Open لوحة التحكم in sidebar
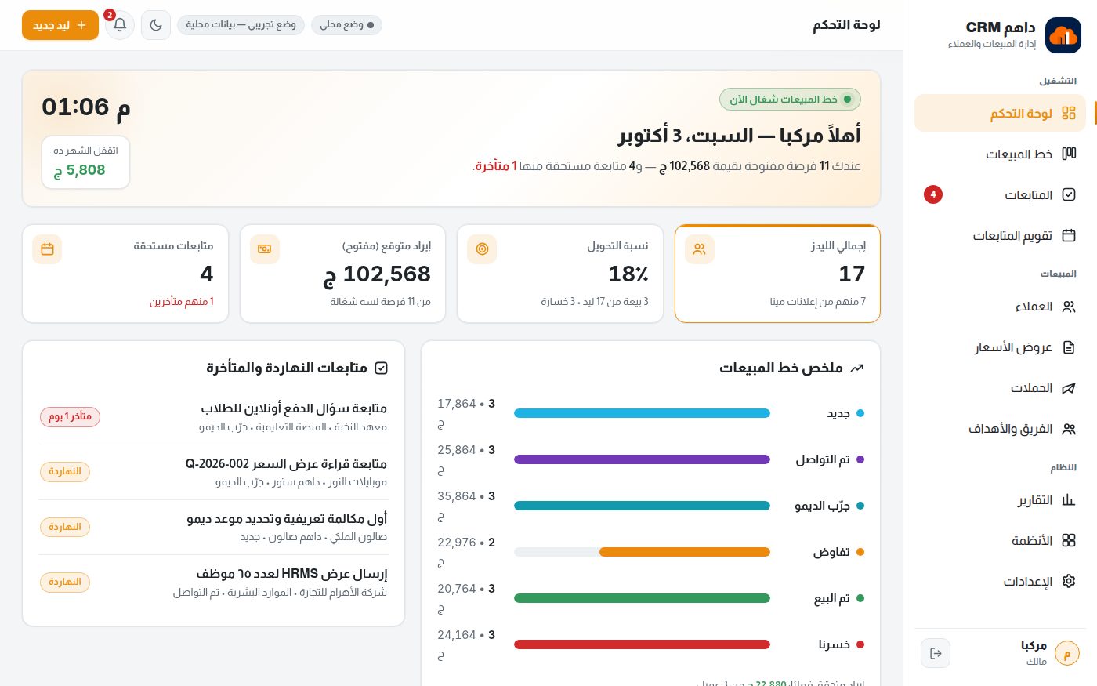This screenshot has height=686, width=1097. click(x=1000, y=114)
